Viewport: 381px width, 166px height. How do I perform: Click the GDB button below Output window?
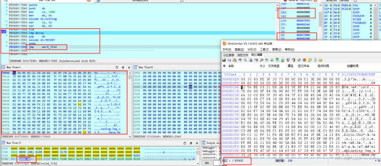pos(207,163)
